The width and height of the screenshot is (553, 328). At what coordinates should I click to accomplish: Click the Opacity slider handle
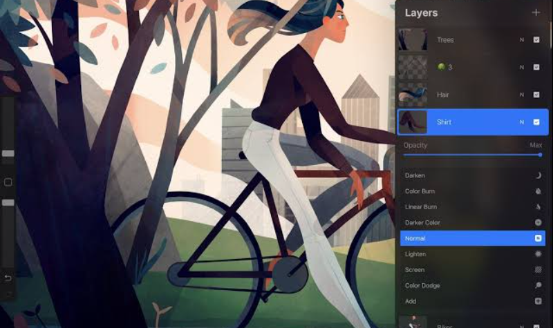(x=540, y=155)
